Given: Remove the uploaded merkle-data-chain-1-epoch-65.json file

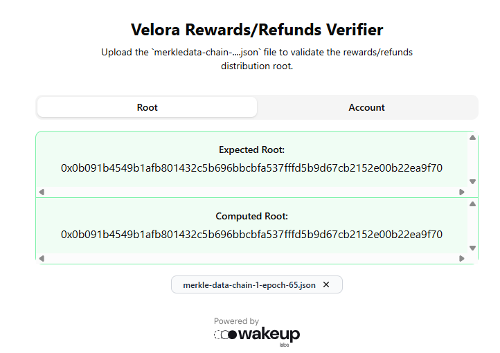Looking at the screenshot, I should click(326, 284).
